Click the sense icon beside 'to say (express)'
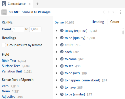 coord(62,30)
